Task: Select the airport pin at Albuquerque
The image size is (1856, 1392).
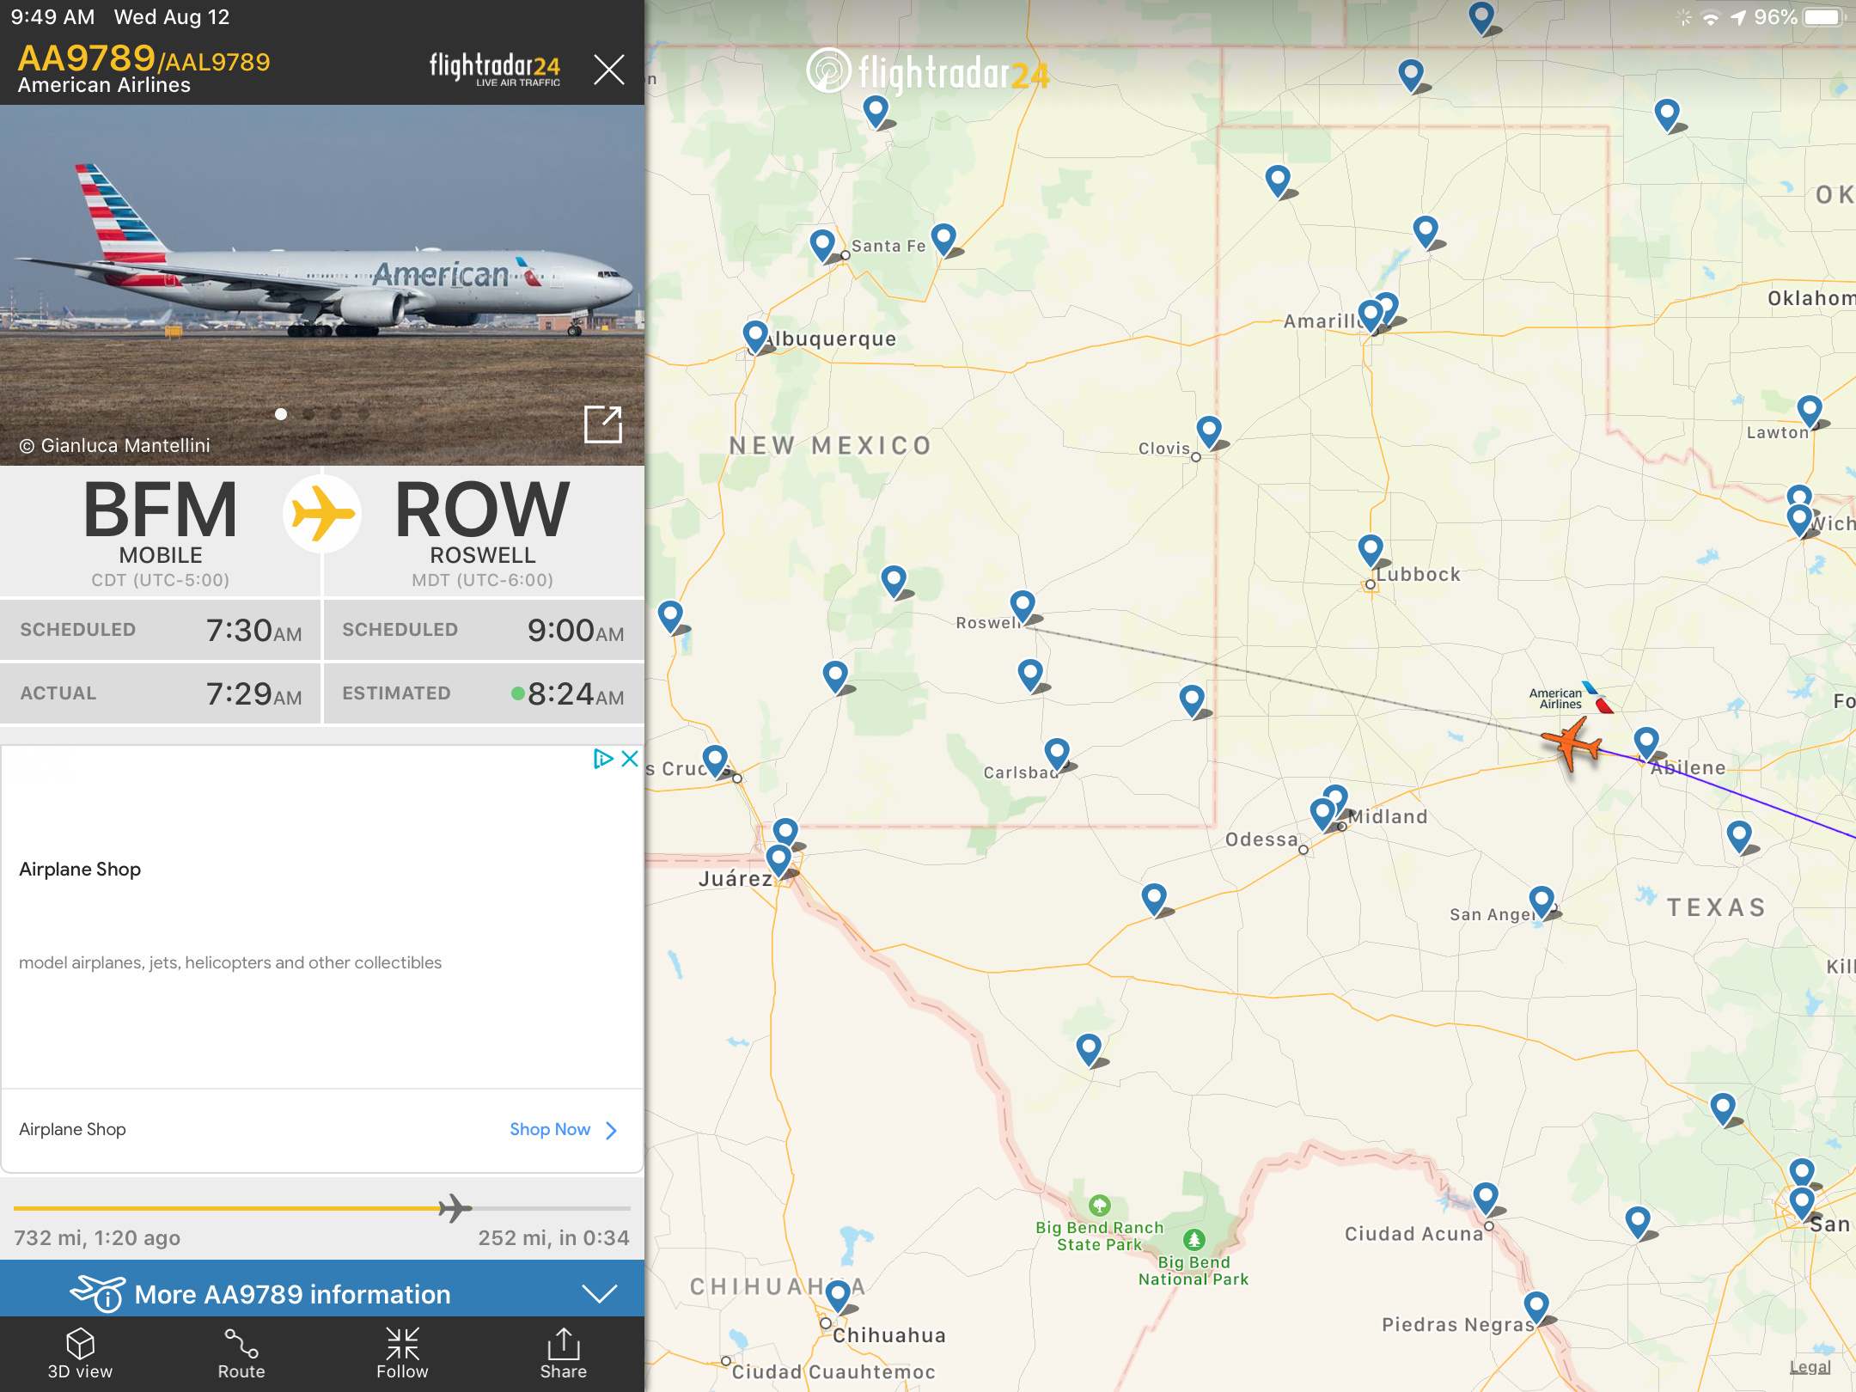Action: pyautogui.click(x=754, y=335)
